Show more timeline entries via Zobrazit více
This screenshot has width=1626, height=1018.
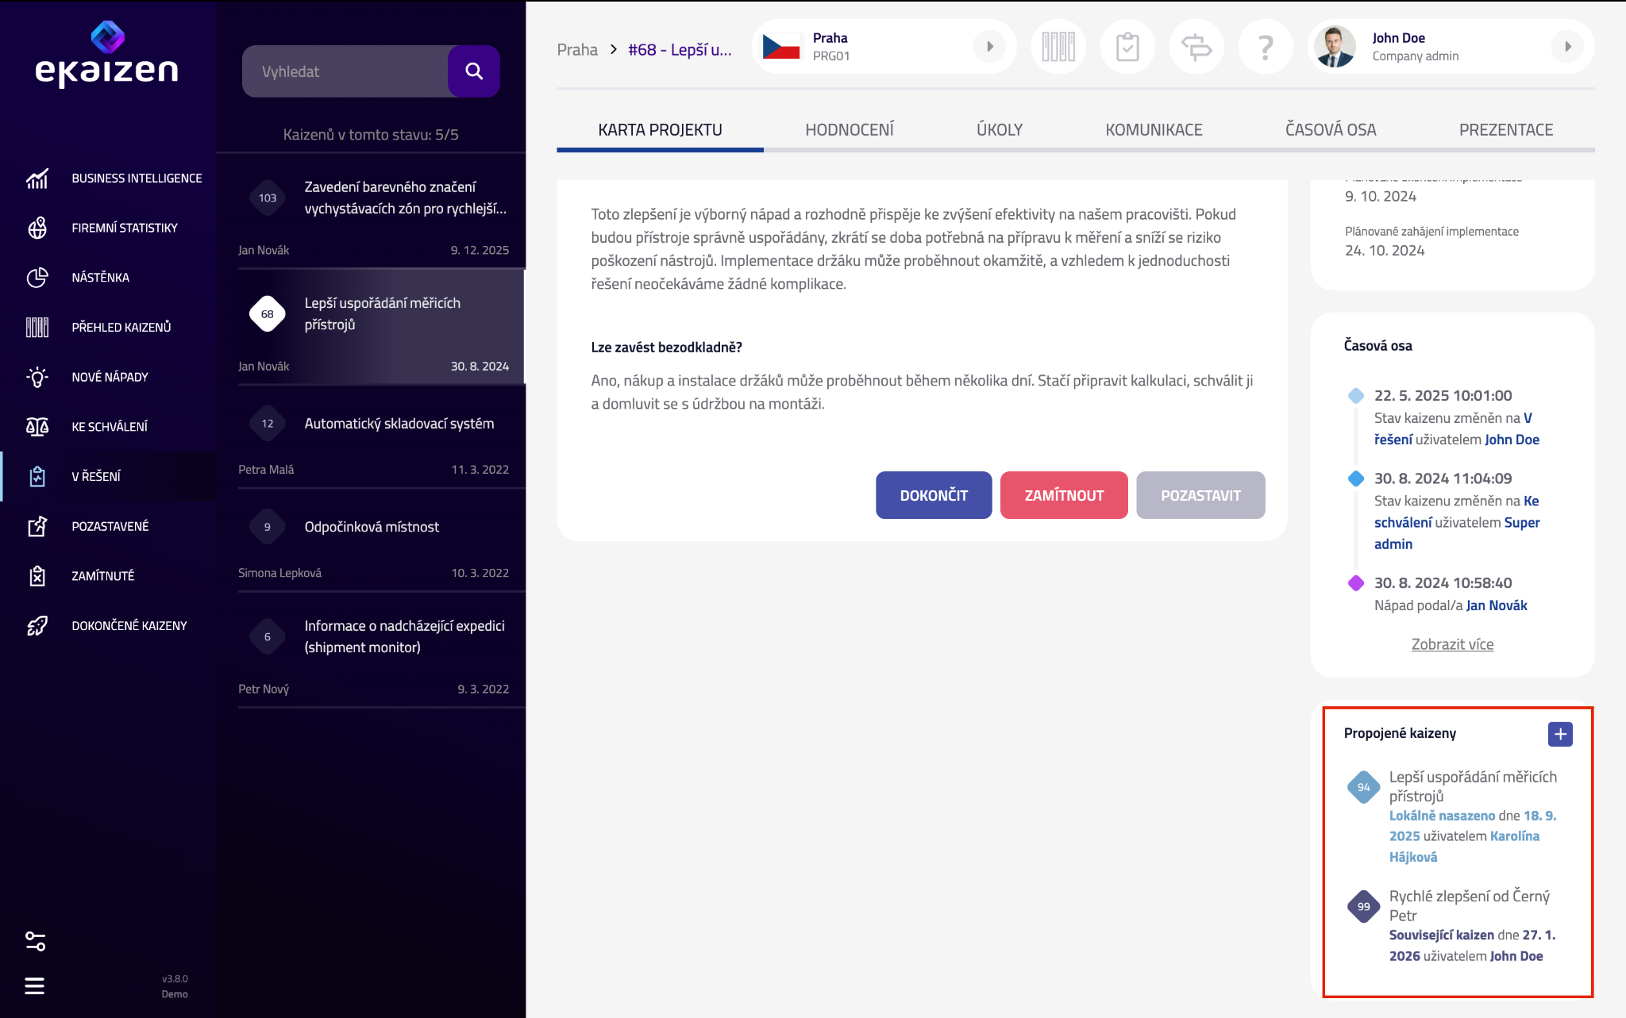[x=1452, y=644]
